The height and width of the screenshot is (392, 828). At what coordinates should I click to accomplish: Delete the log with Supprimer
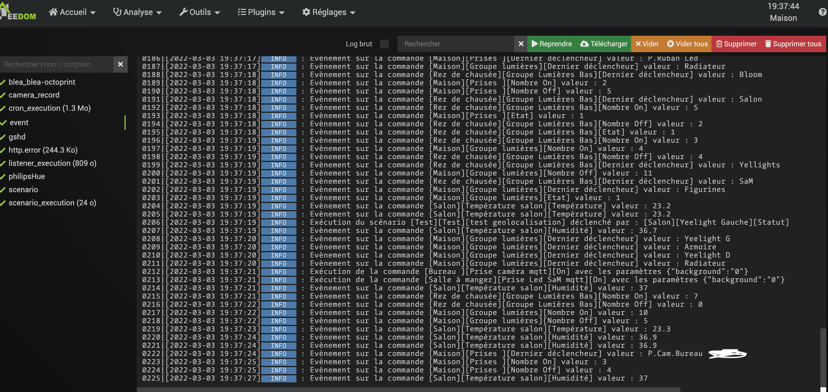tap(736, 44)
